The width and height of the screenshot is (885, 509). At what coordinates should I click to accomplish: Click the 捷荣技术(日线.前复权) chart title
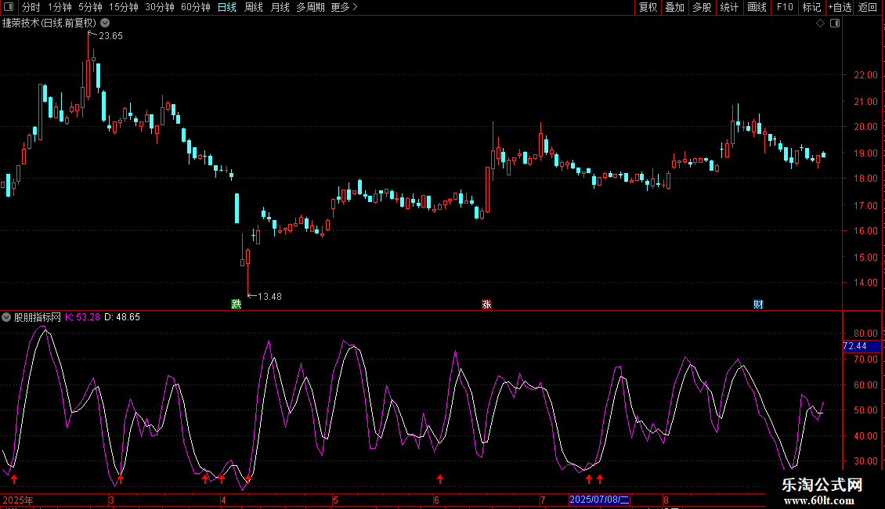[x=49, y=23]
